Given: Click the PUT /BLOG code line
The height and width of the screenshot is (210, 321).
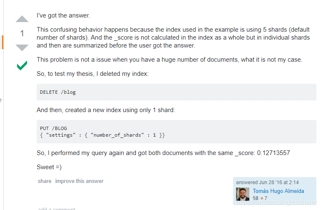Looking at the screenshot, I should click(53, 128).
